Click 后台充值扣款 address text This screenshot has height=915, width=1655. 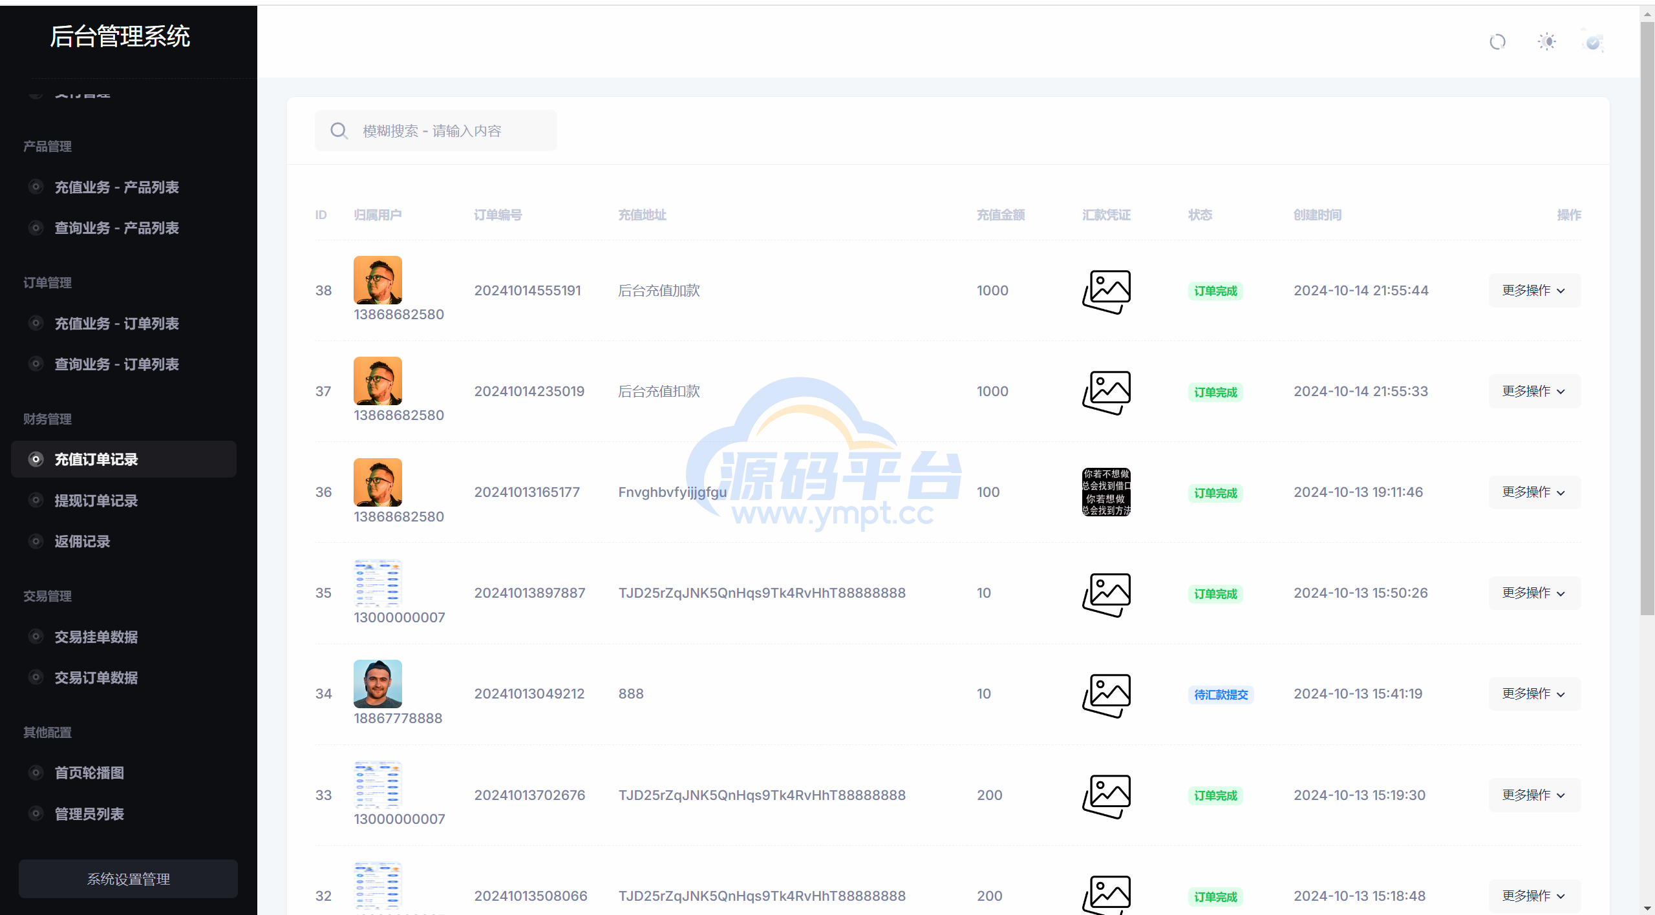[x=659, y=392]
